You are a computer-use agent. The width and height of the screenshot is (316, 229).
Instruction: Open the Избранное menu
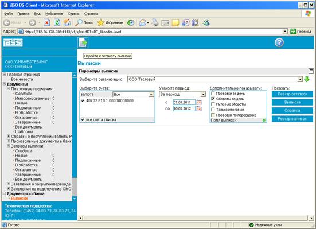click(54, 14)
